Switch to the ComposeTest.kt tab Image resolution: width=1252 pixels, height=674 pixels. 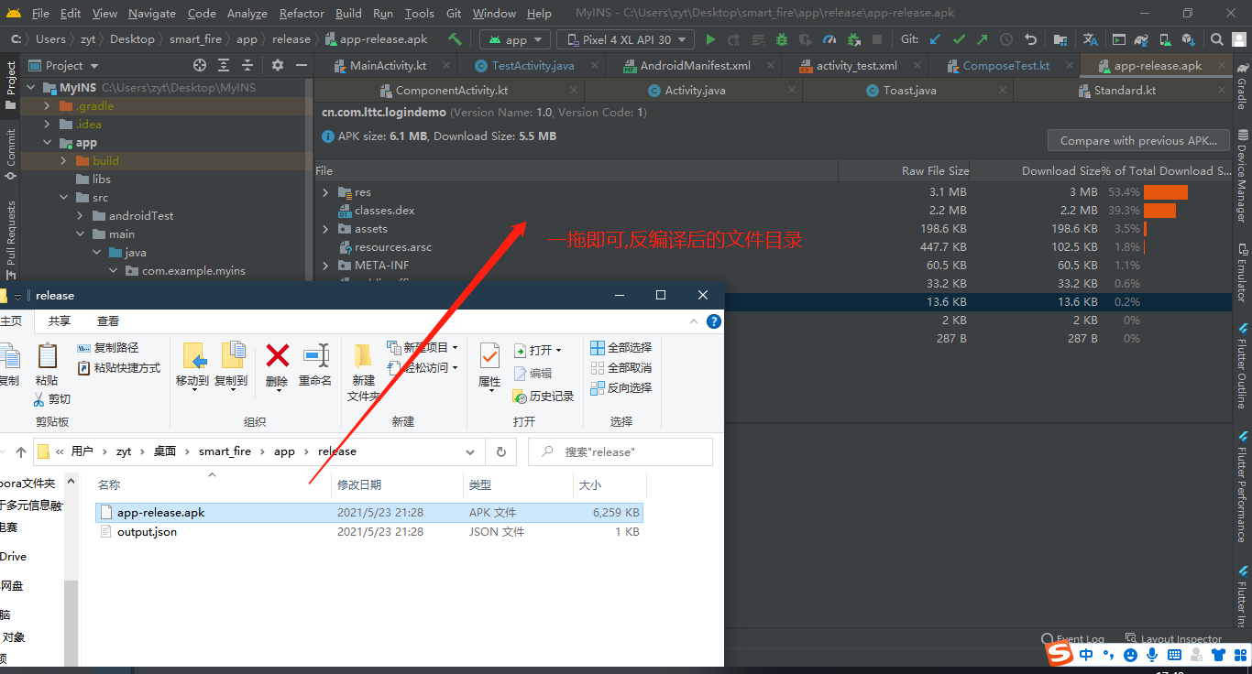click(1005, 66)
